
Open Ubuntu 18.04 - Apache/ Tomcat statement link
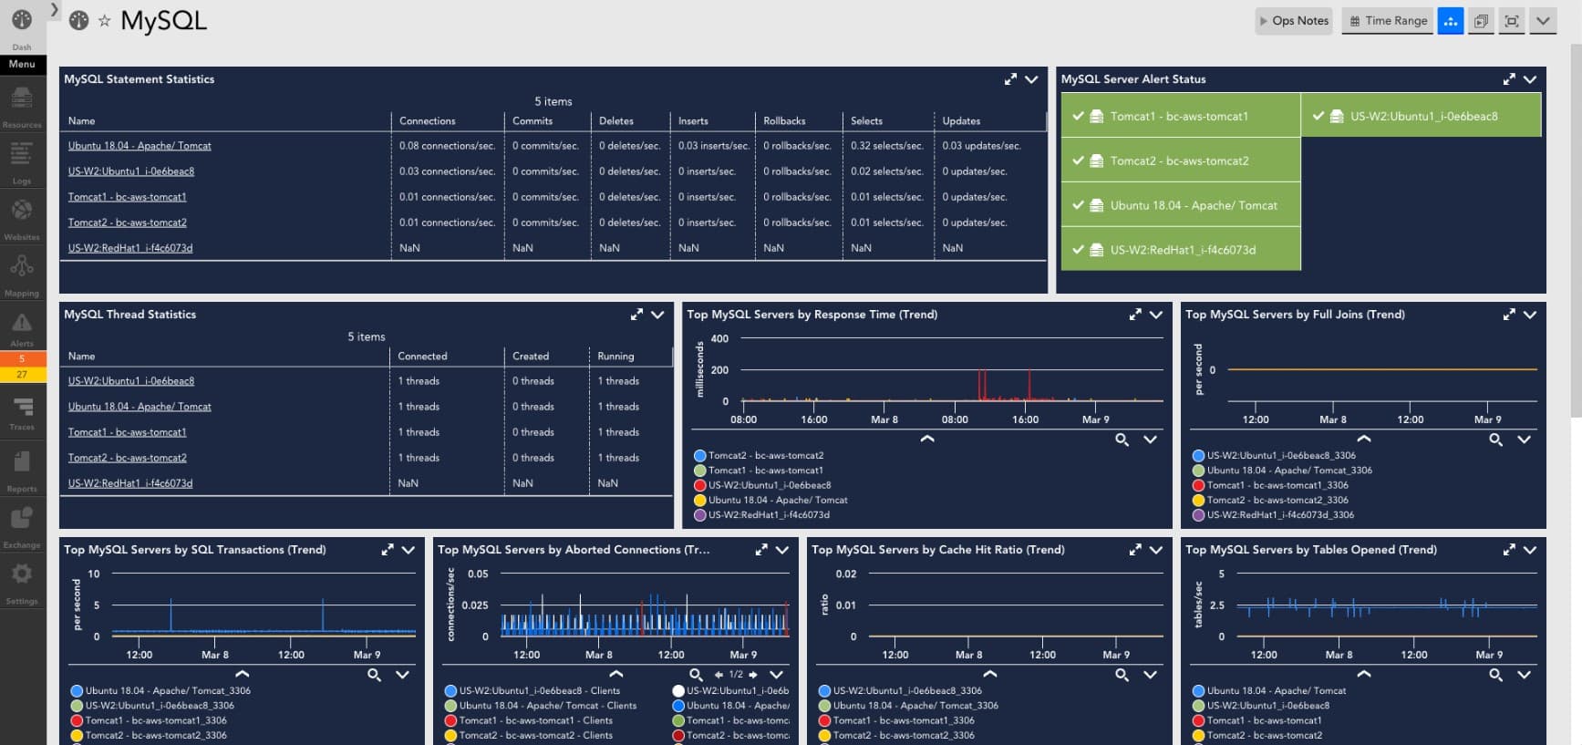[140, 146]
